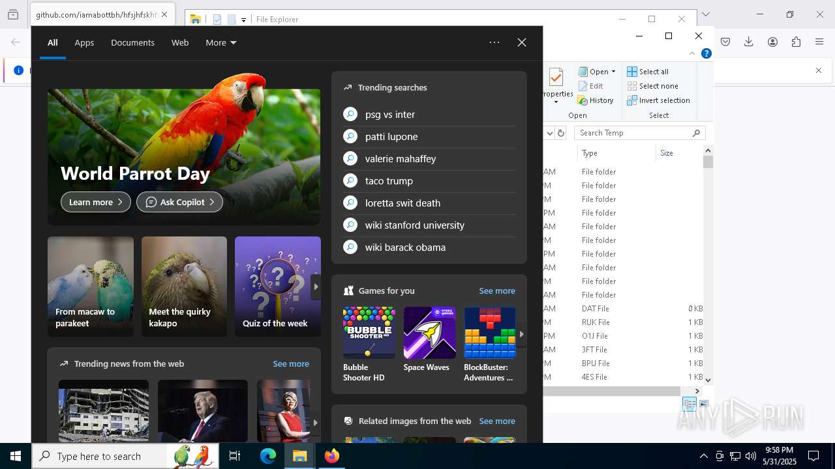Image resolution: width=835 pixels, height=469 pixels.
Task: Expand the More dropdown in search panel
Action: [221, 42]
